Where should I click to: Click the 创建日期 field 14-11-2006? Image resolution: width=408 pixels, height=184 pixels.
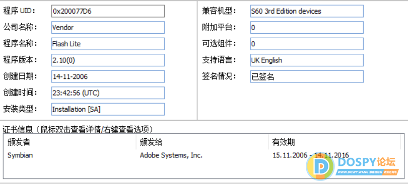tap(108, 76)
